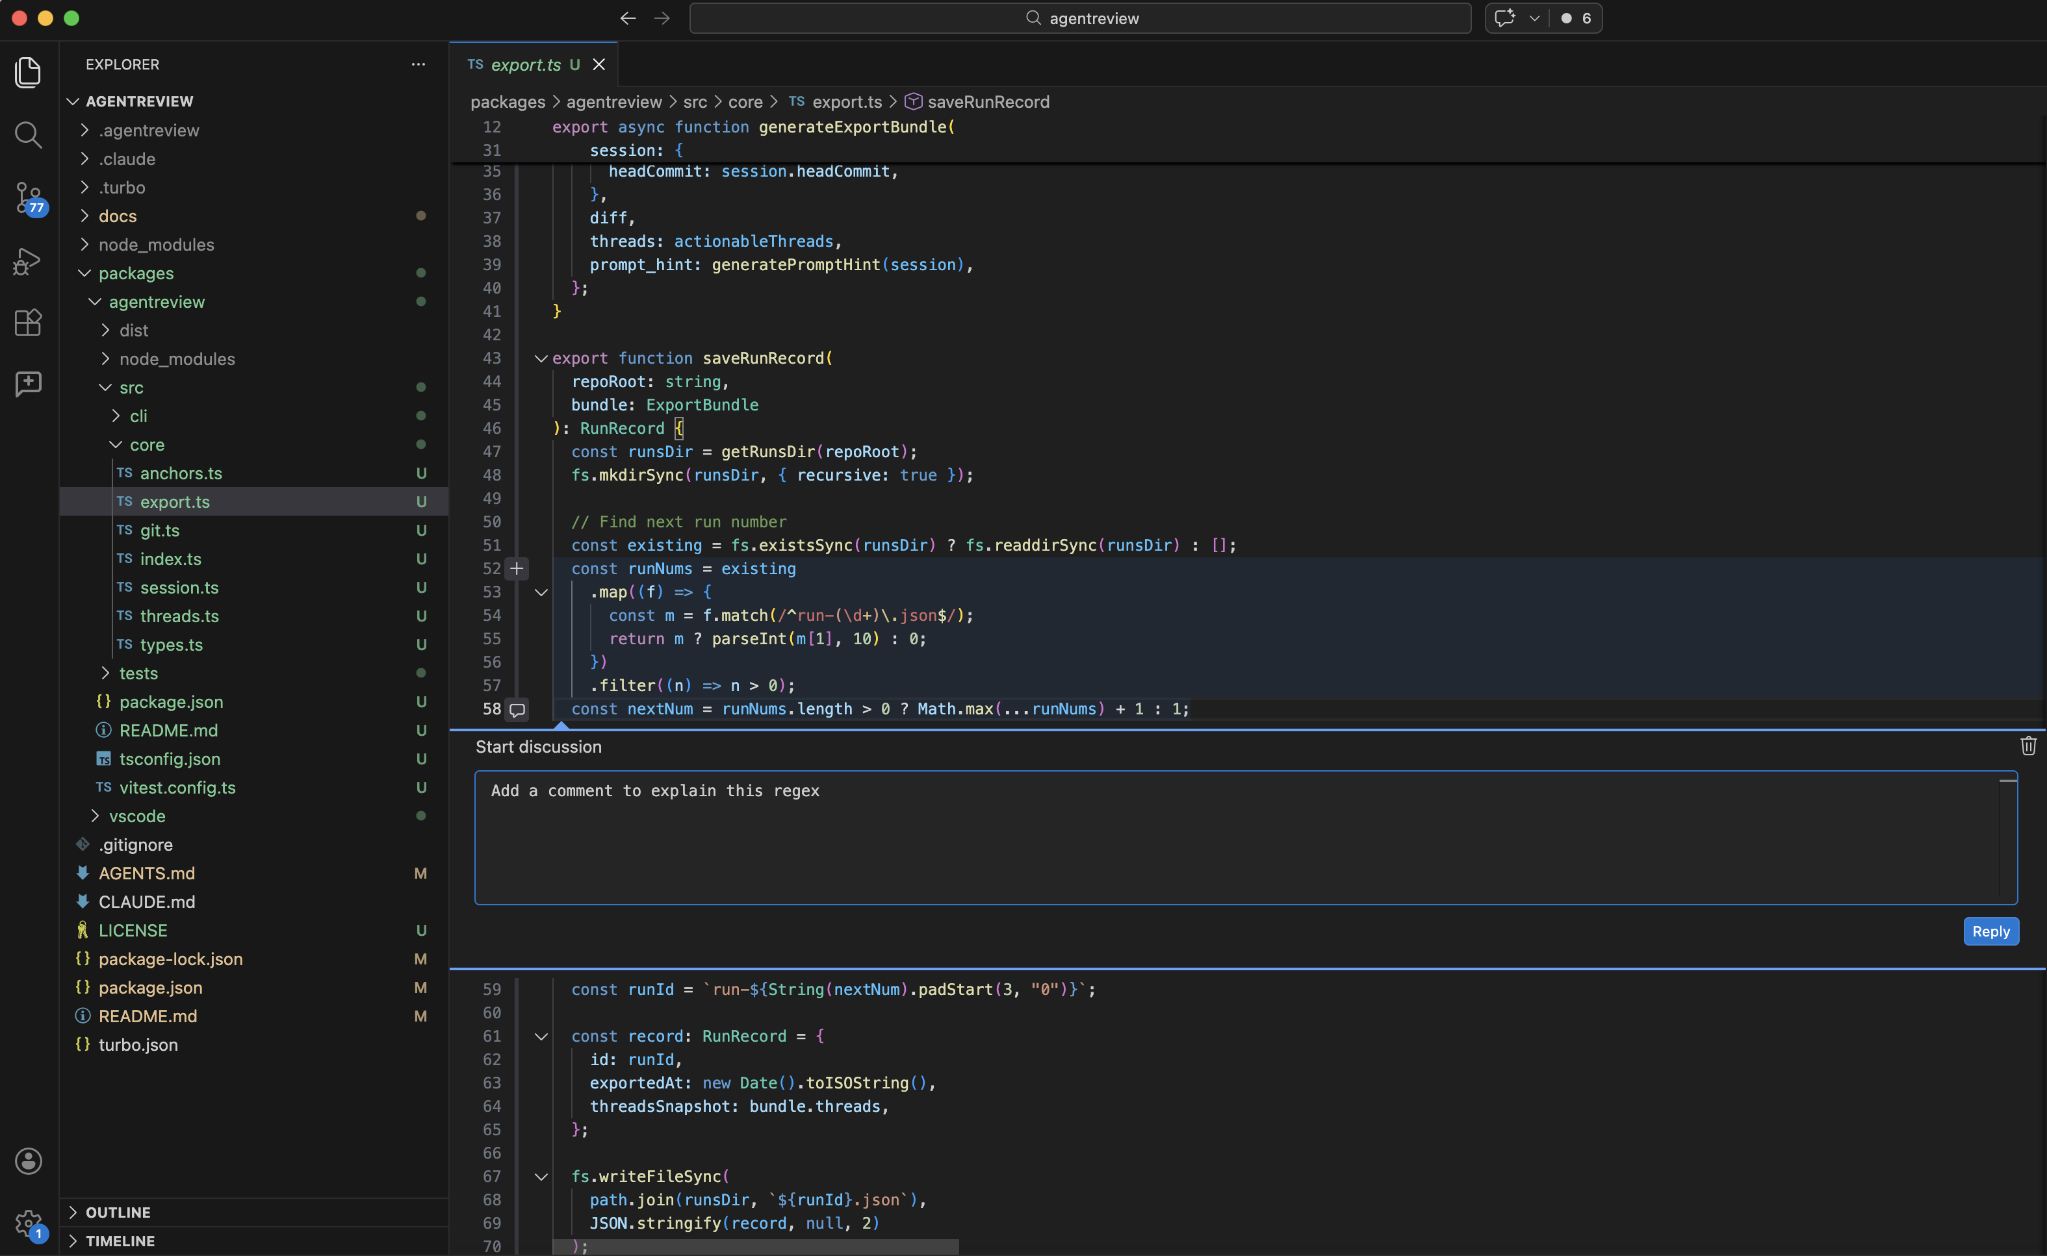Image resolution: width=2047 pixels, height=1256 pixels.
Task: Collapse the saveRunRecord function fold arrow
Action: tap(541, 358)
